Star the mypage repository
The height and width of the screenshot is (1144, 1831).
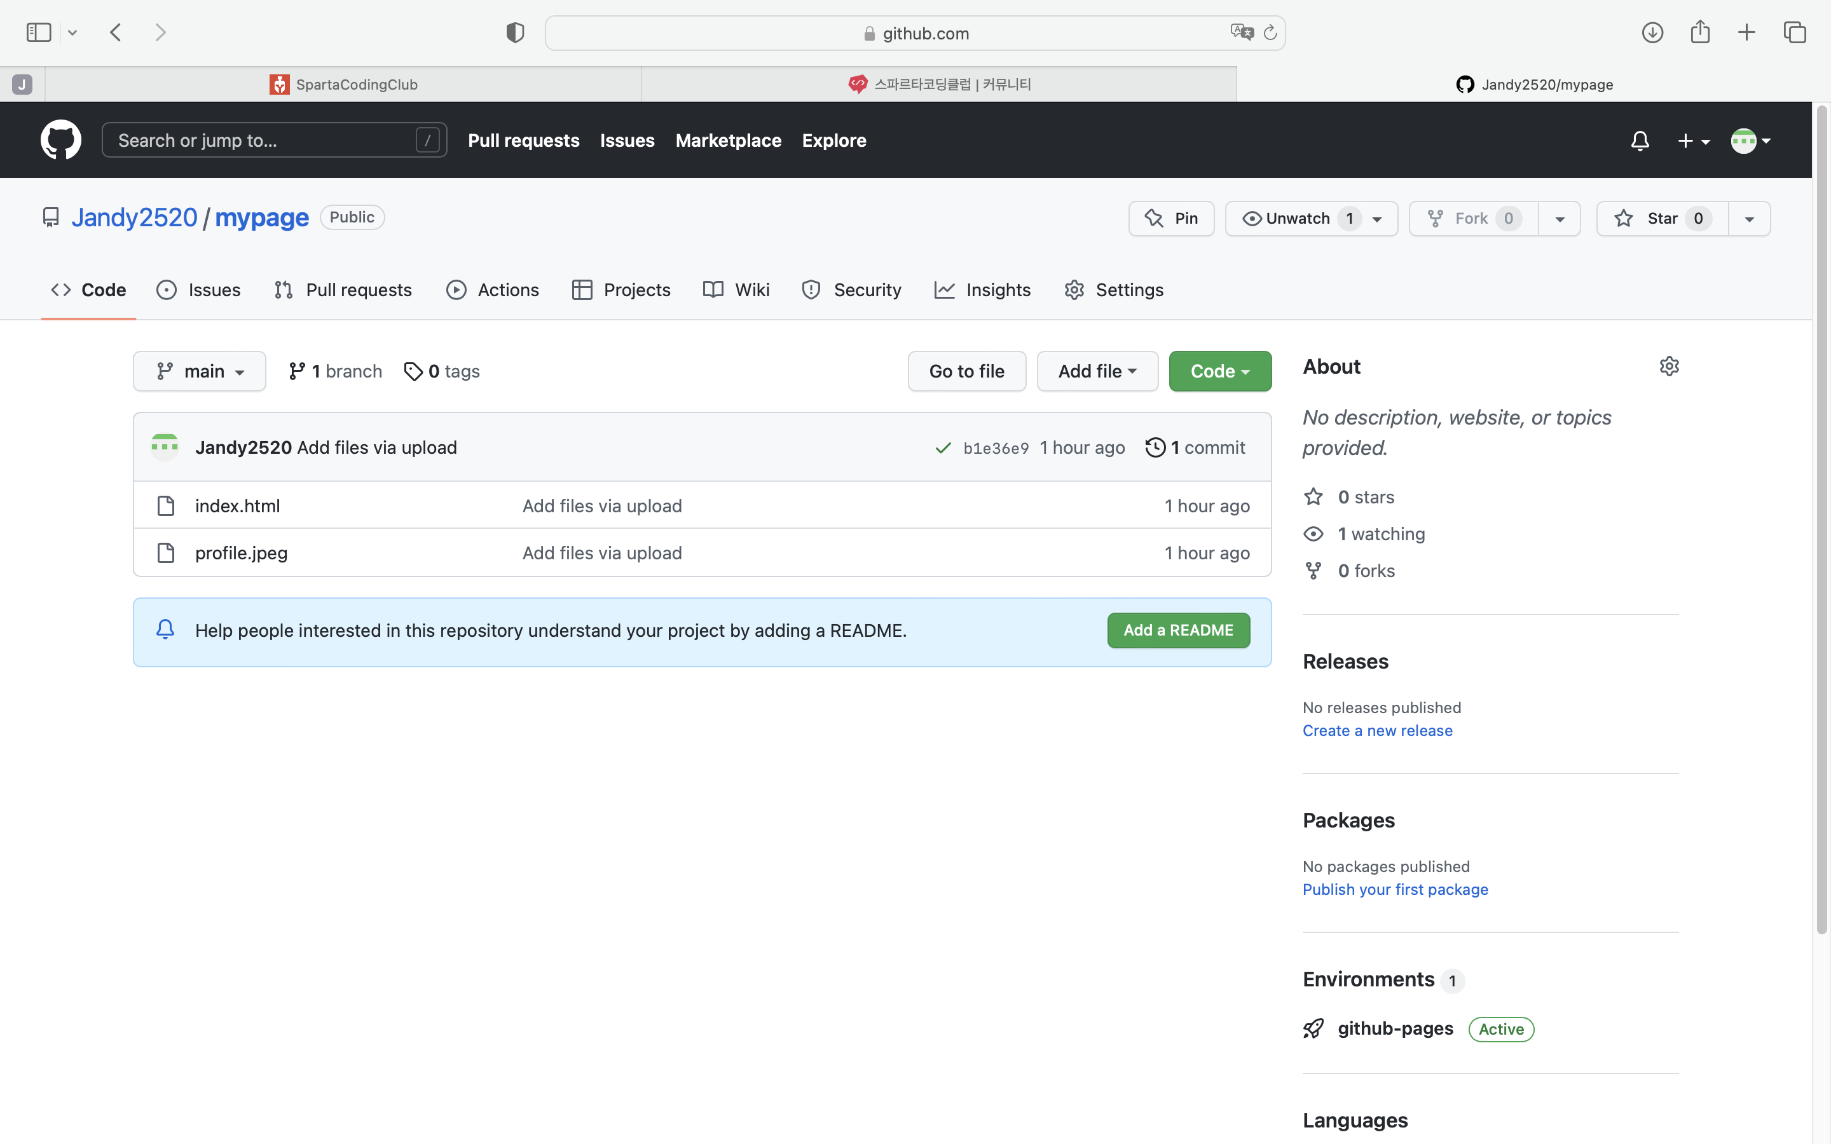[1663, 219]
